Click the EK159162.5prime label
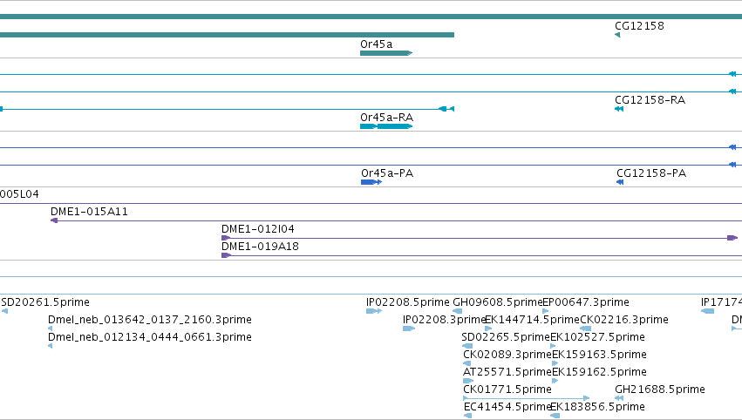The image size is (742, 420). pos(600,372)
